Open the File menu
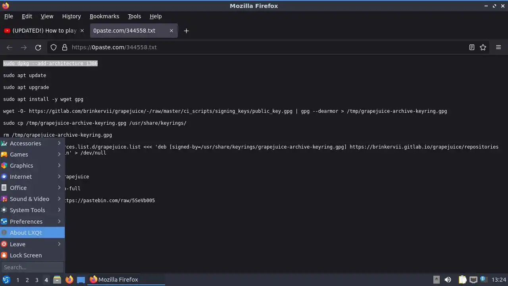508x286 pixels. point(9,16)
